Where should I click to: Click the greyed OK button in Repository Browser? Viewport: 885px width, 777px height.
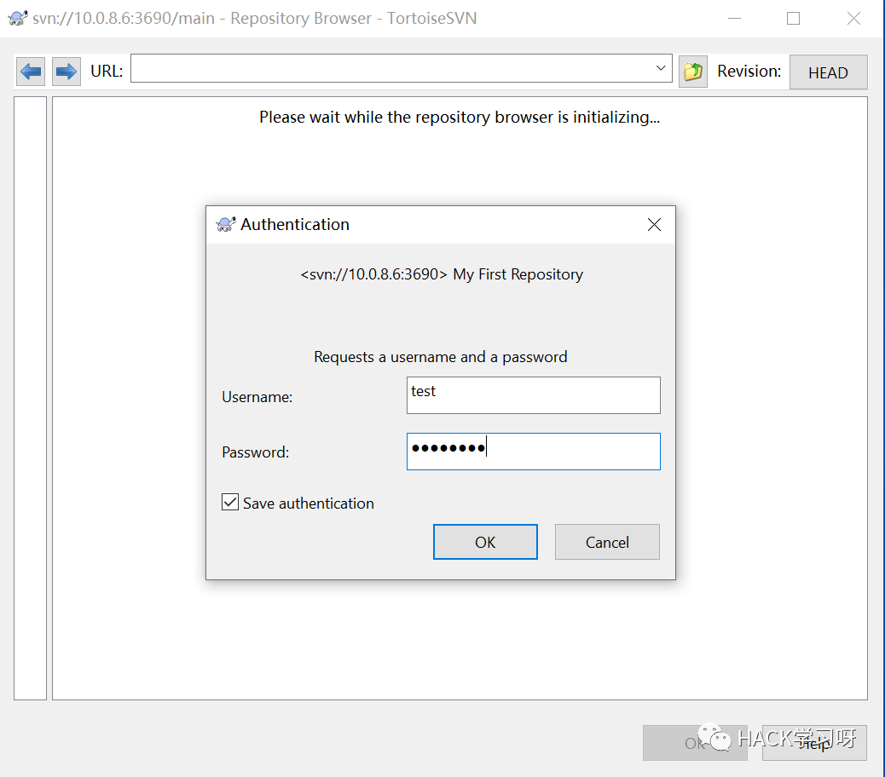coord(695,743)
